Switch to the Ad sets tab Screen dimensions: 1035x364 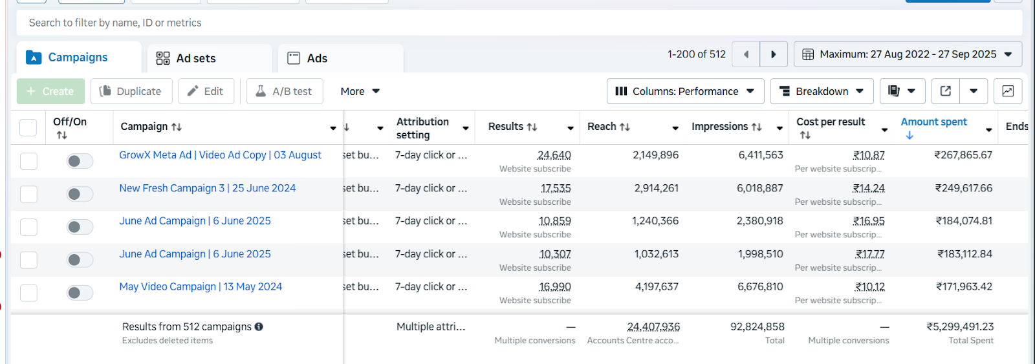[196, 58]
